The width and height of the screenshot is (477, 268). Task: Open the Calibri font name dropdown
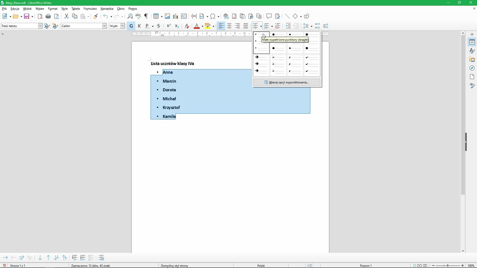tap(104, 26)
